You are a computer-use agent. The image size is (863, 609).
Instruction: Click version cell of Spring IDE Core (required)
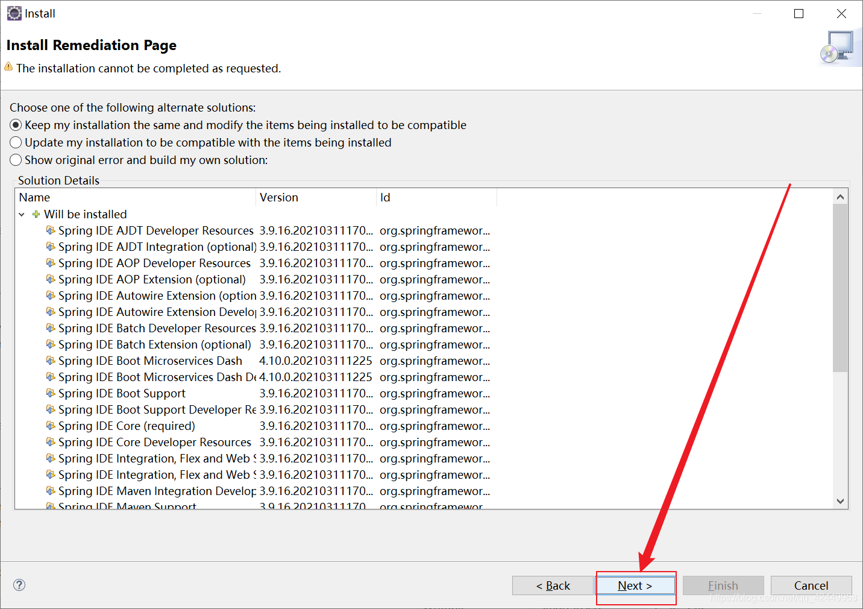point(316,426)
